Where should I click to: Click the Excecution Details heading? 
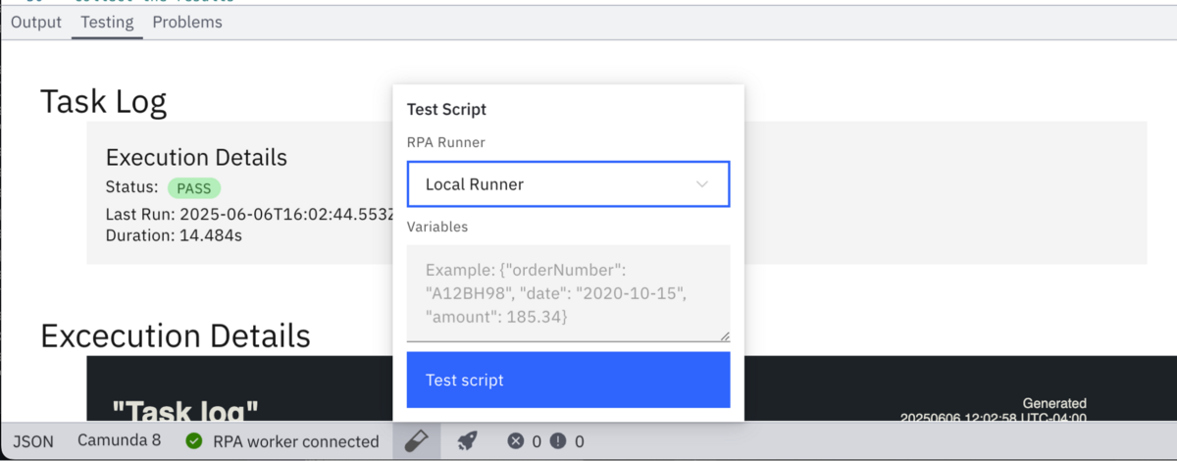click(x=176, y=335)
